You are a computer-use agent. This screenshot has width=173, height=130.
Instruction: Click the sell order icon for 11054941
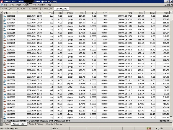(x=4, y=60)
